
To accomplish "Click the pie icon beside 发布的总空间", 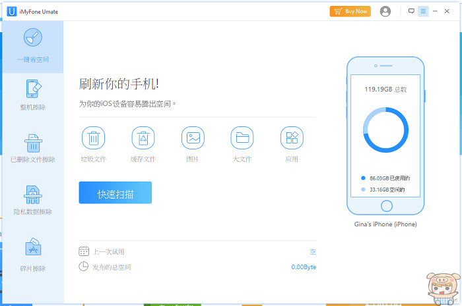I will tap(83, 267).
